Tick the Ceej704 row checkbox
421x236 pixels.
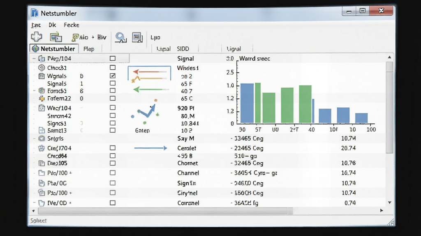[113, 147]
